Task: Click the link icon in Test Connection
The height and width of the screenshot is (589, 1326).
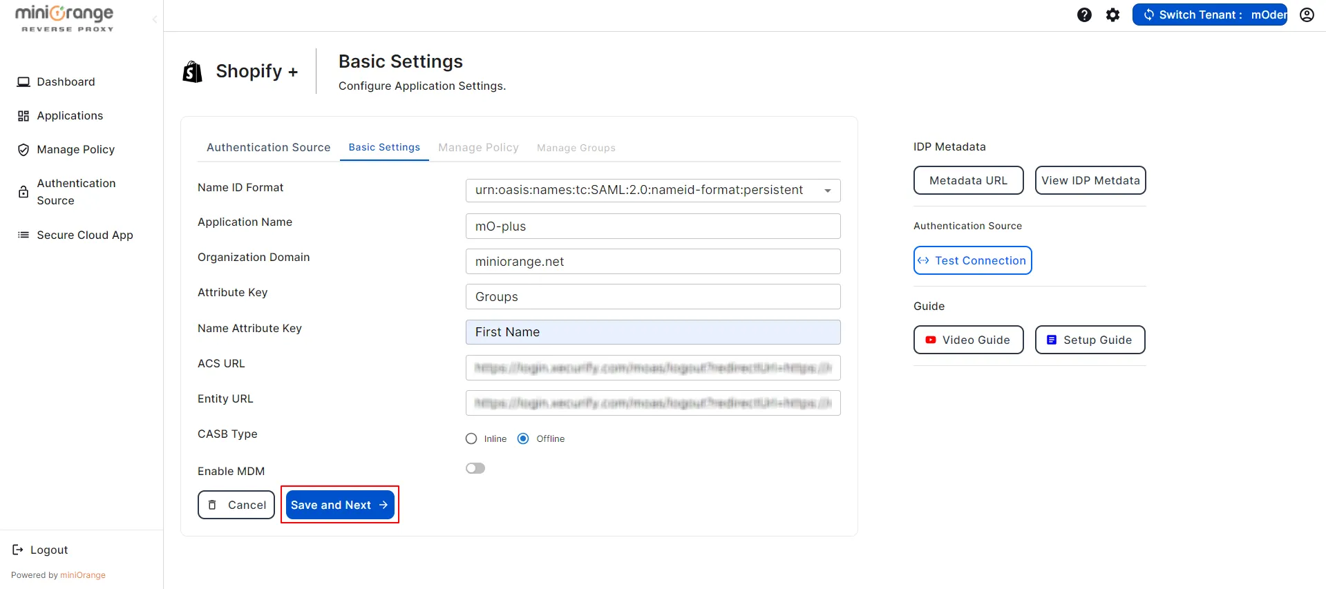Action: coord(923,260)
